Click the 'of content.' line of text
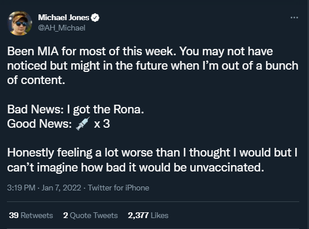 (x=36, y=81)
